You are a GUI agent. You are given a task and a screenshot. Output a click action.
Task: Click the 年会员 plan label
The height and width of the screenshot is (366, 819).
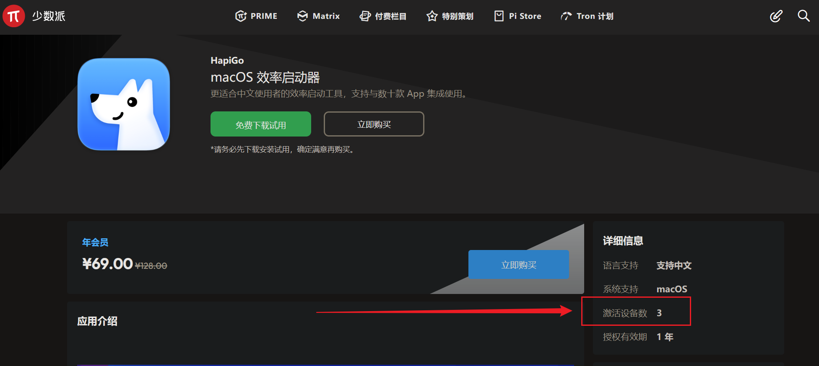point(95,242)
